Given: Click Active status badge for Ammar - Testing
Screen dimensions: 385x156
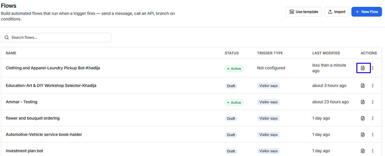Looking at the screenshot, I should [x=234, y=102].
